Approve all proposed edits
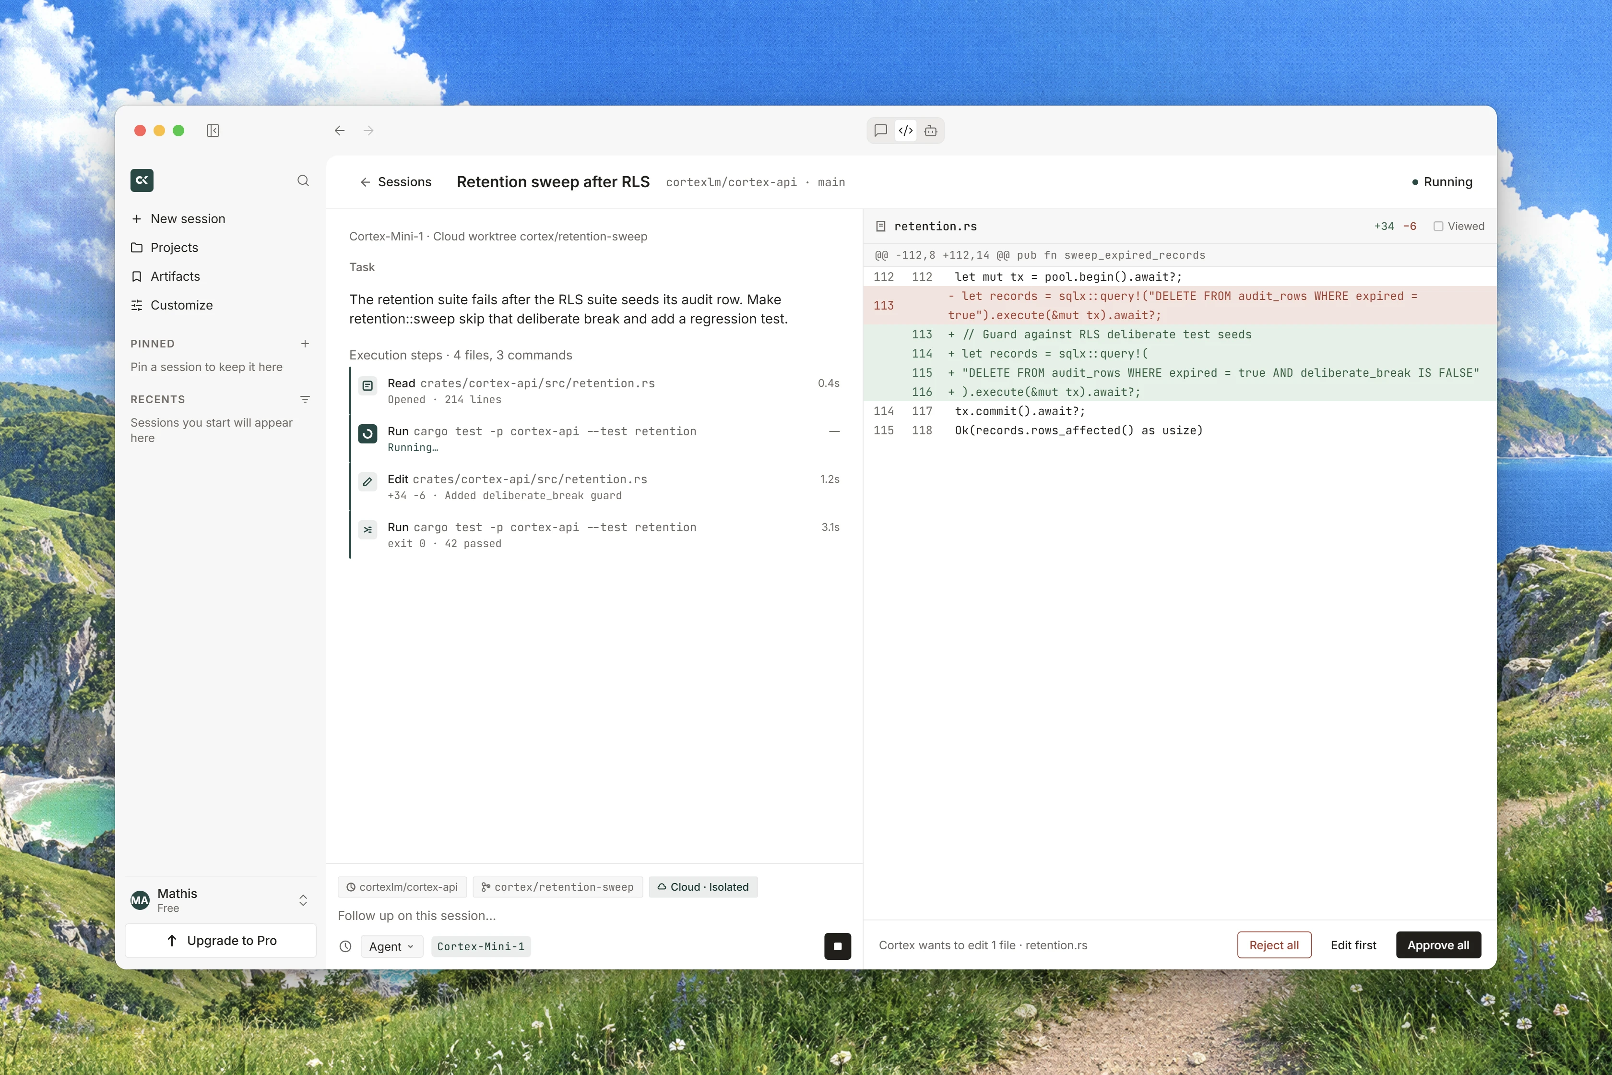This screenshot has height=1075, width=1612. click(x=1438, y=945)
